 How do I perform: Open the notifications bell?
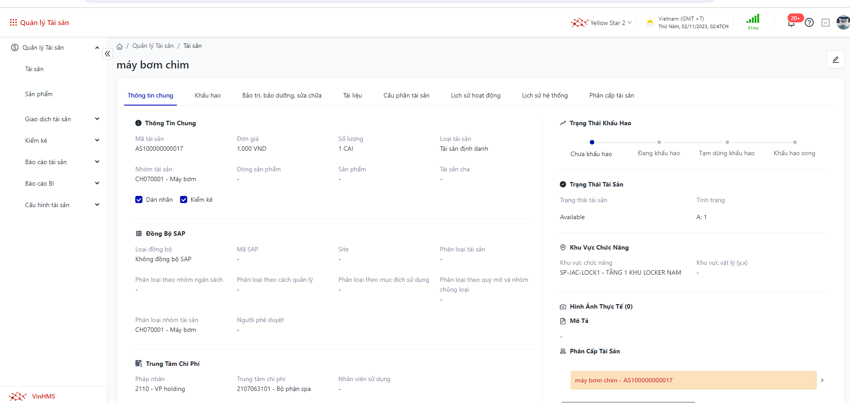coord(791,23)
